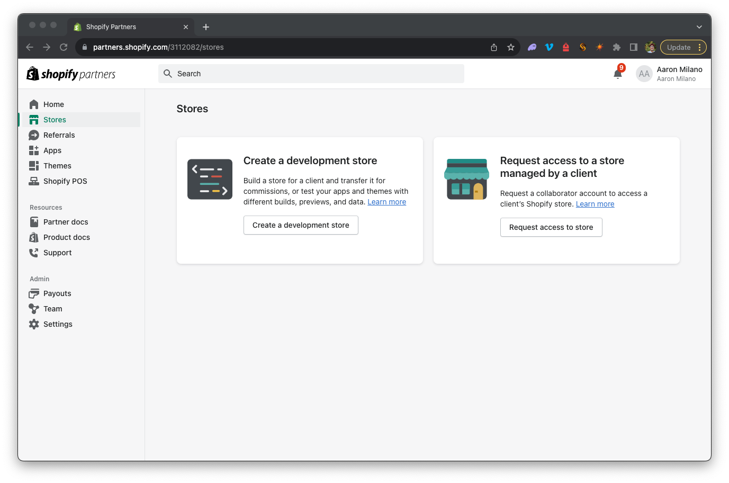Click the Vimeo V extension icon
Viewport: 729px width, 483px height.
(549, 47)
